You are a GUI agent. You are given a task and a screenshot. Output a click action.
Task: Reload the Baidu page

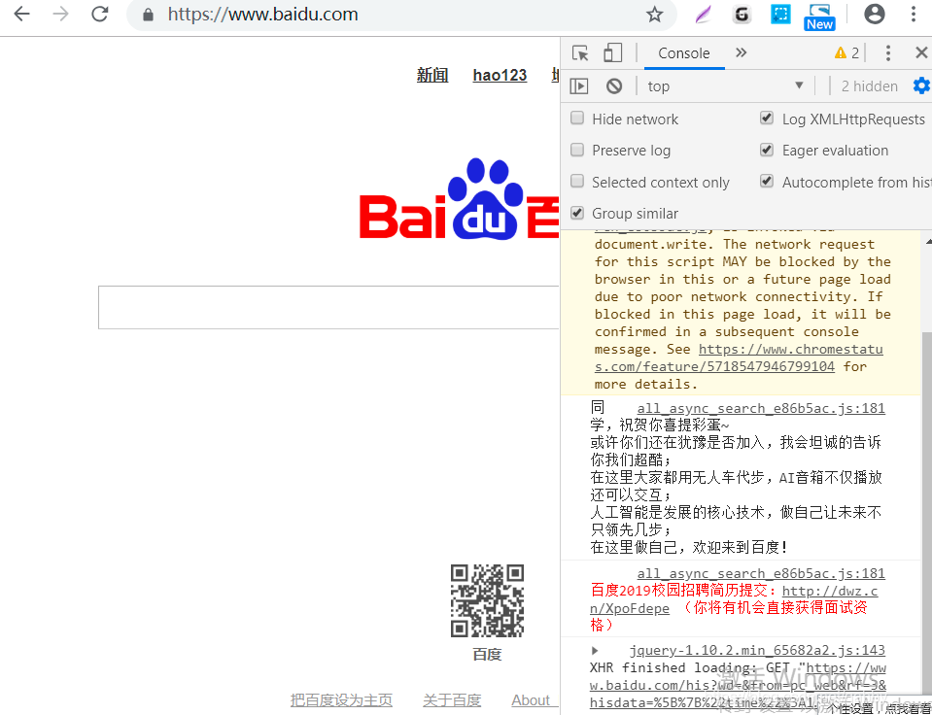[99, 14]
